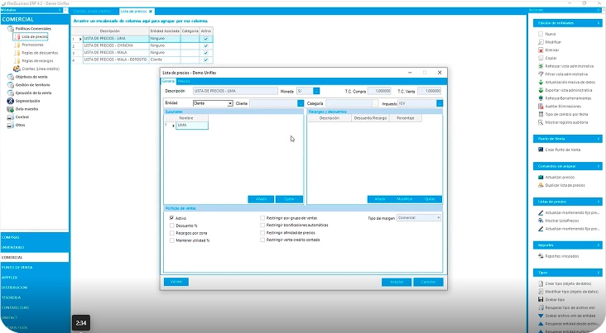Switch to the Precios tab
This screenshot has width=606, height=333.
[184, 81]
